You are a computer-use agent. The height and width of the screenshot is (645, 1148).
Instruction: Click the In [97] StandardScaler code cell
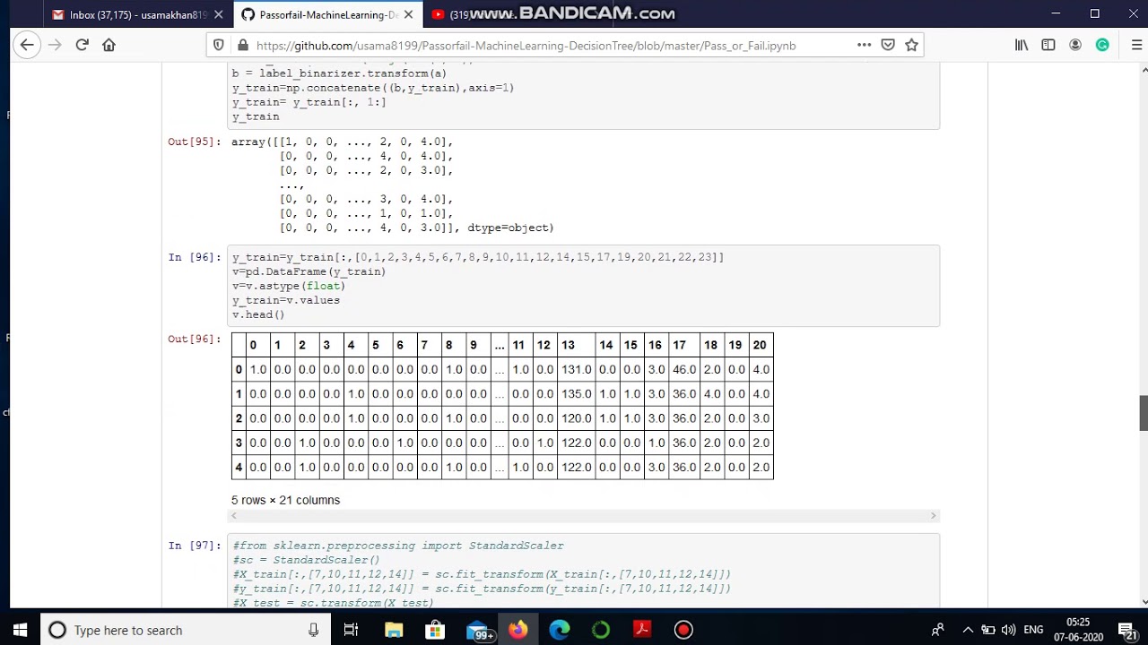(x=585, y=573)
